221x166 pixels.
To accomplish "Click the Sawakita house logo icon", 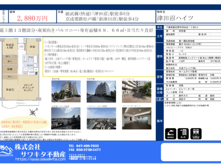I will pyautogui.click(x=6, y=150).
